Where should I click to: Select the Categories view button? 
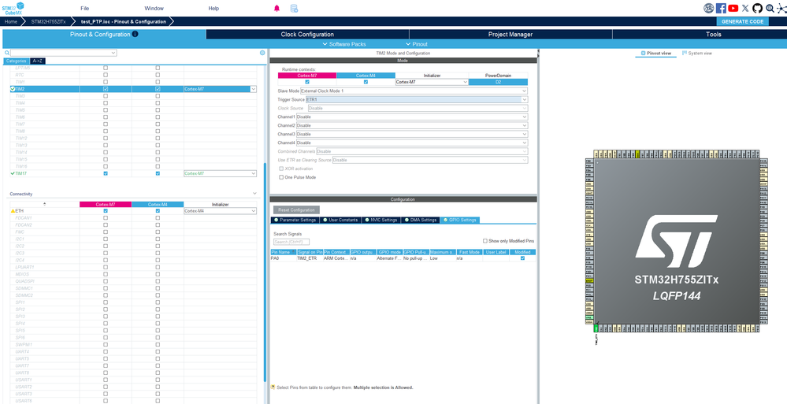(16, 61)
